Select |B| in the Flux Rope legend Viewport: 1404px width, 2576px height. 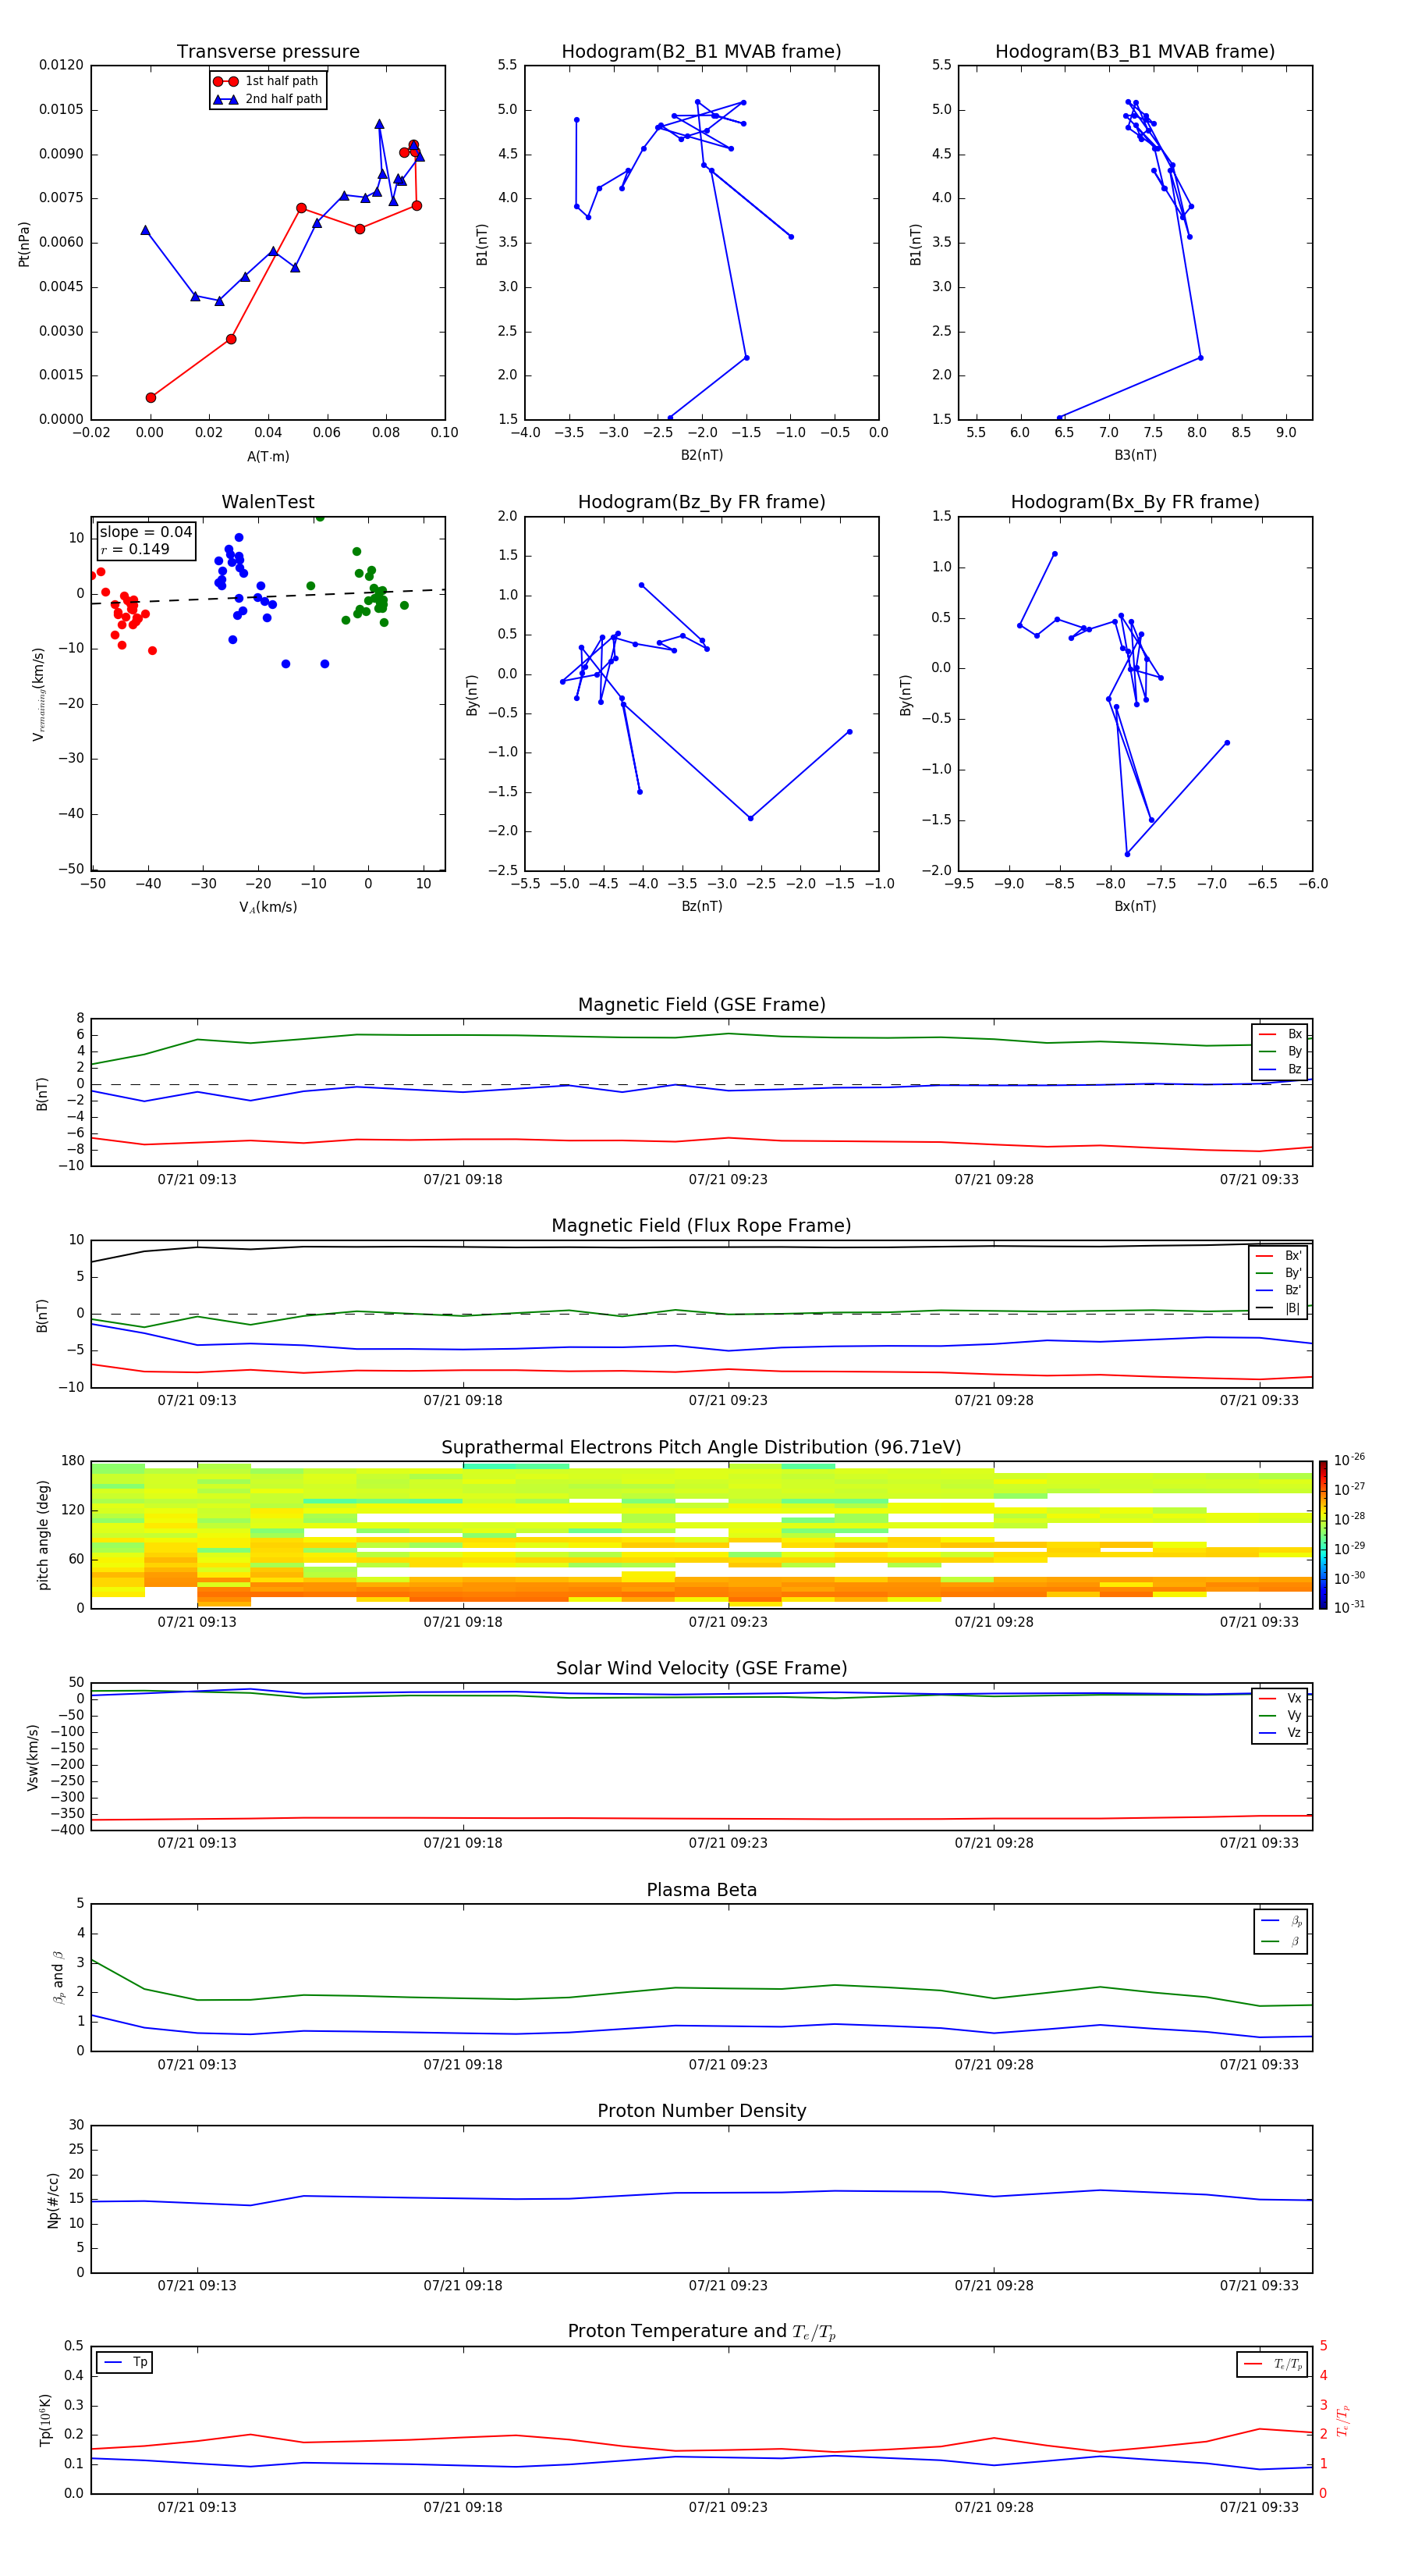[x=1280, y=1309]
